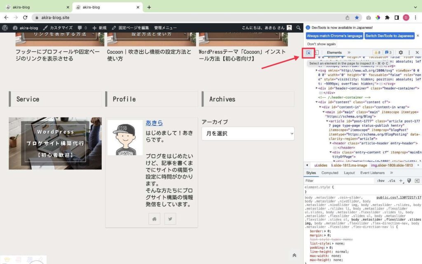Screen dimensions: 422x264
Task: Switch to the Computed tab
Action: (x=330, y=173)
